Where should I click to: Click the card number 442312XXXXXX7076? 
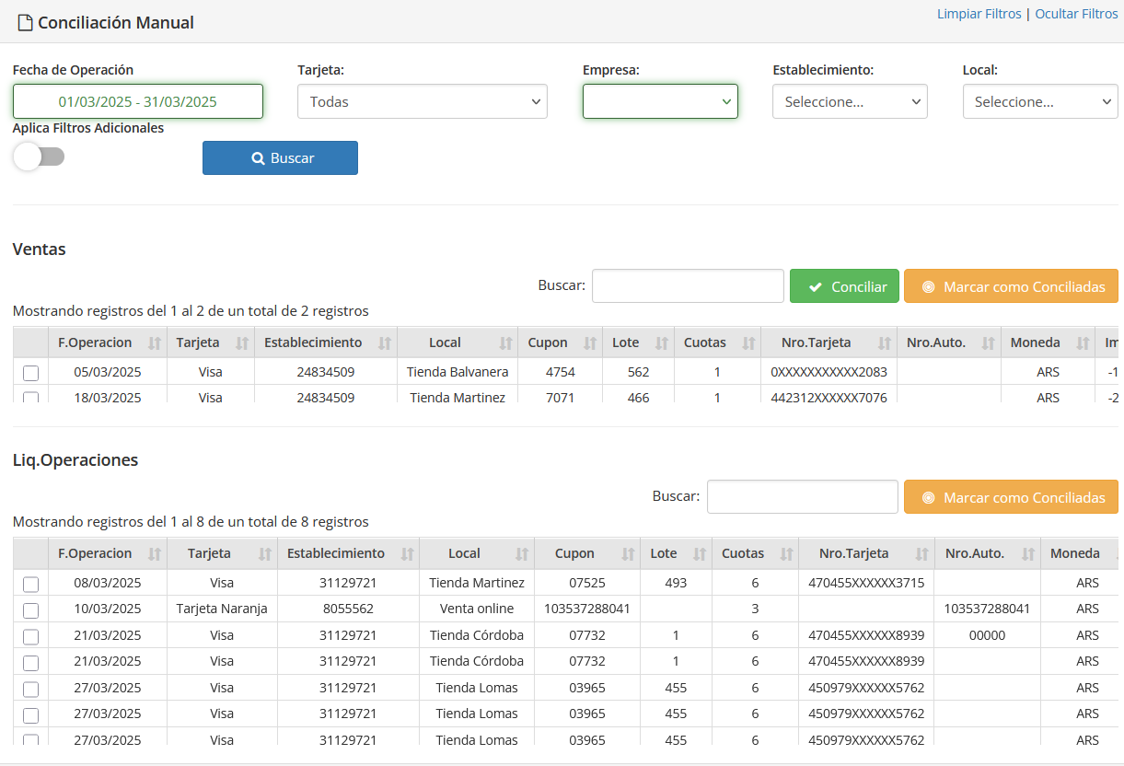[829, 398]
